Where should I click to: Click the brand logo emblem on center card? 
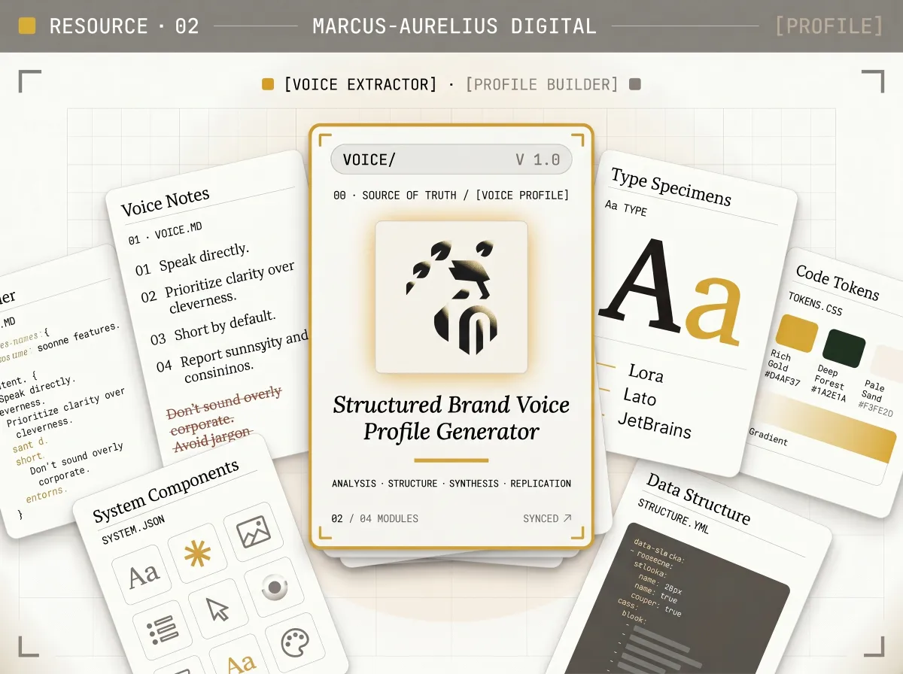pyautogui.click(x=451, y=297)
